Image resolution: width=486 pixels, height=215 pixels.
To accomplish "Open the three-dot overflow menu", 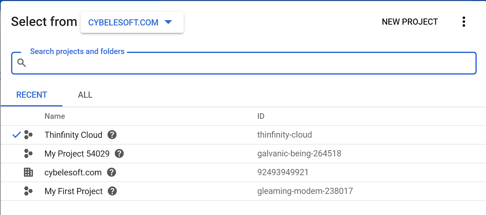I will click(464, 22).
